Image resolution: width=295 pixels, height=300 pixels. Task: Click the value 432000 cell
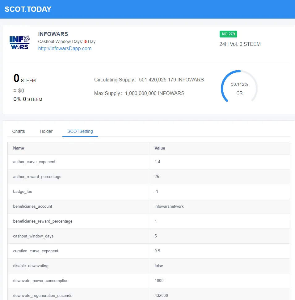point(161,295)
